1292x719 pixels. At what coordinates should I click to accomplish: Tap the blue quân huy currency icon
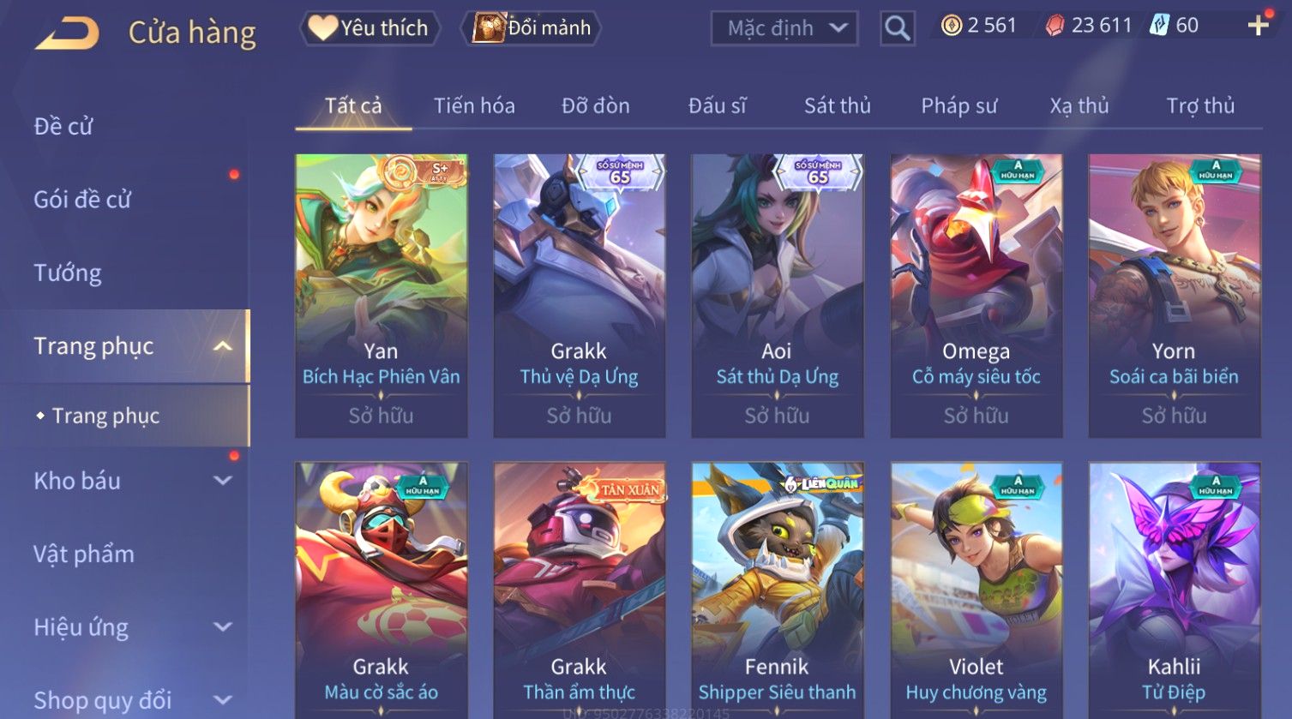1159,26
